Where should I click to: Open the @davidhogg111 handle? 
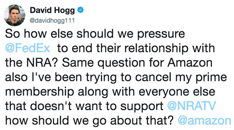[x=52, y=20]
